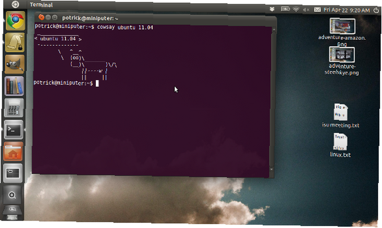Click the Terminal app name in top panel

41,5
